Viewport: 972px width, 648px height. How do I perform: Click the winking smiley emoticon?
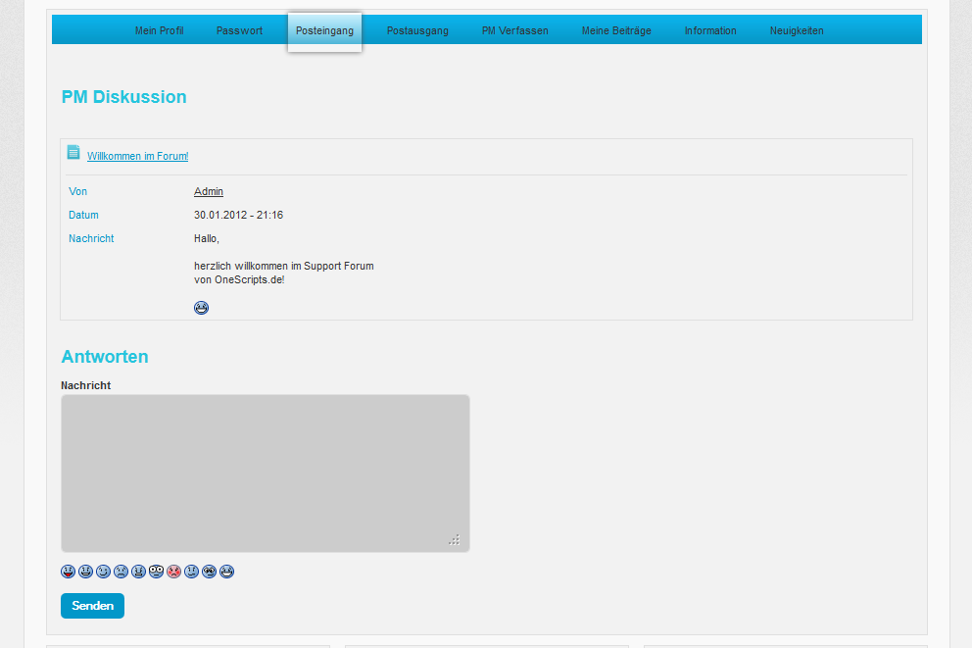point(103,572)
